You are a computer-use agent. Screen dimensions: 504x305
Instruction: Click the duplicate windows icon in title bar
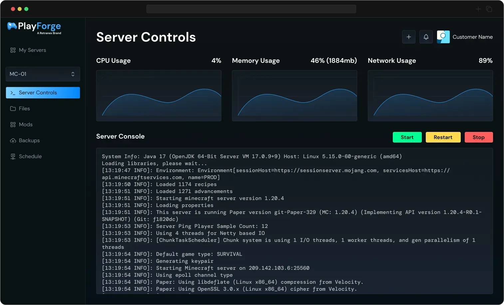click(x=489, y=9)
